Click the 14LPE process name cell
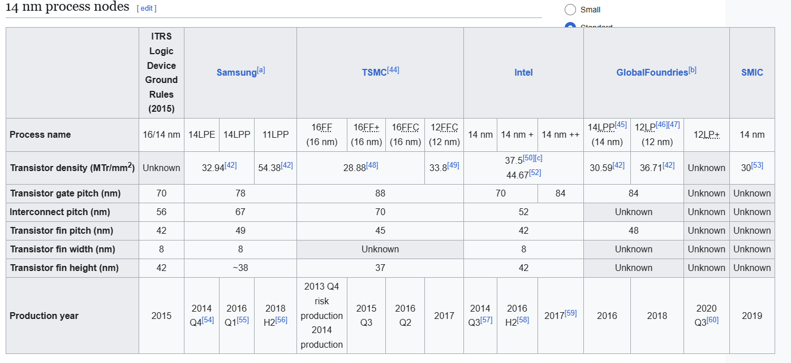 (x=201, y=135)
